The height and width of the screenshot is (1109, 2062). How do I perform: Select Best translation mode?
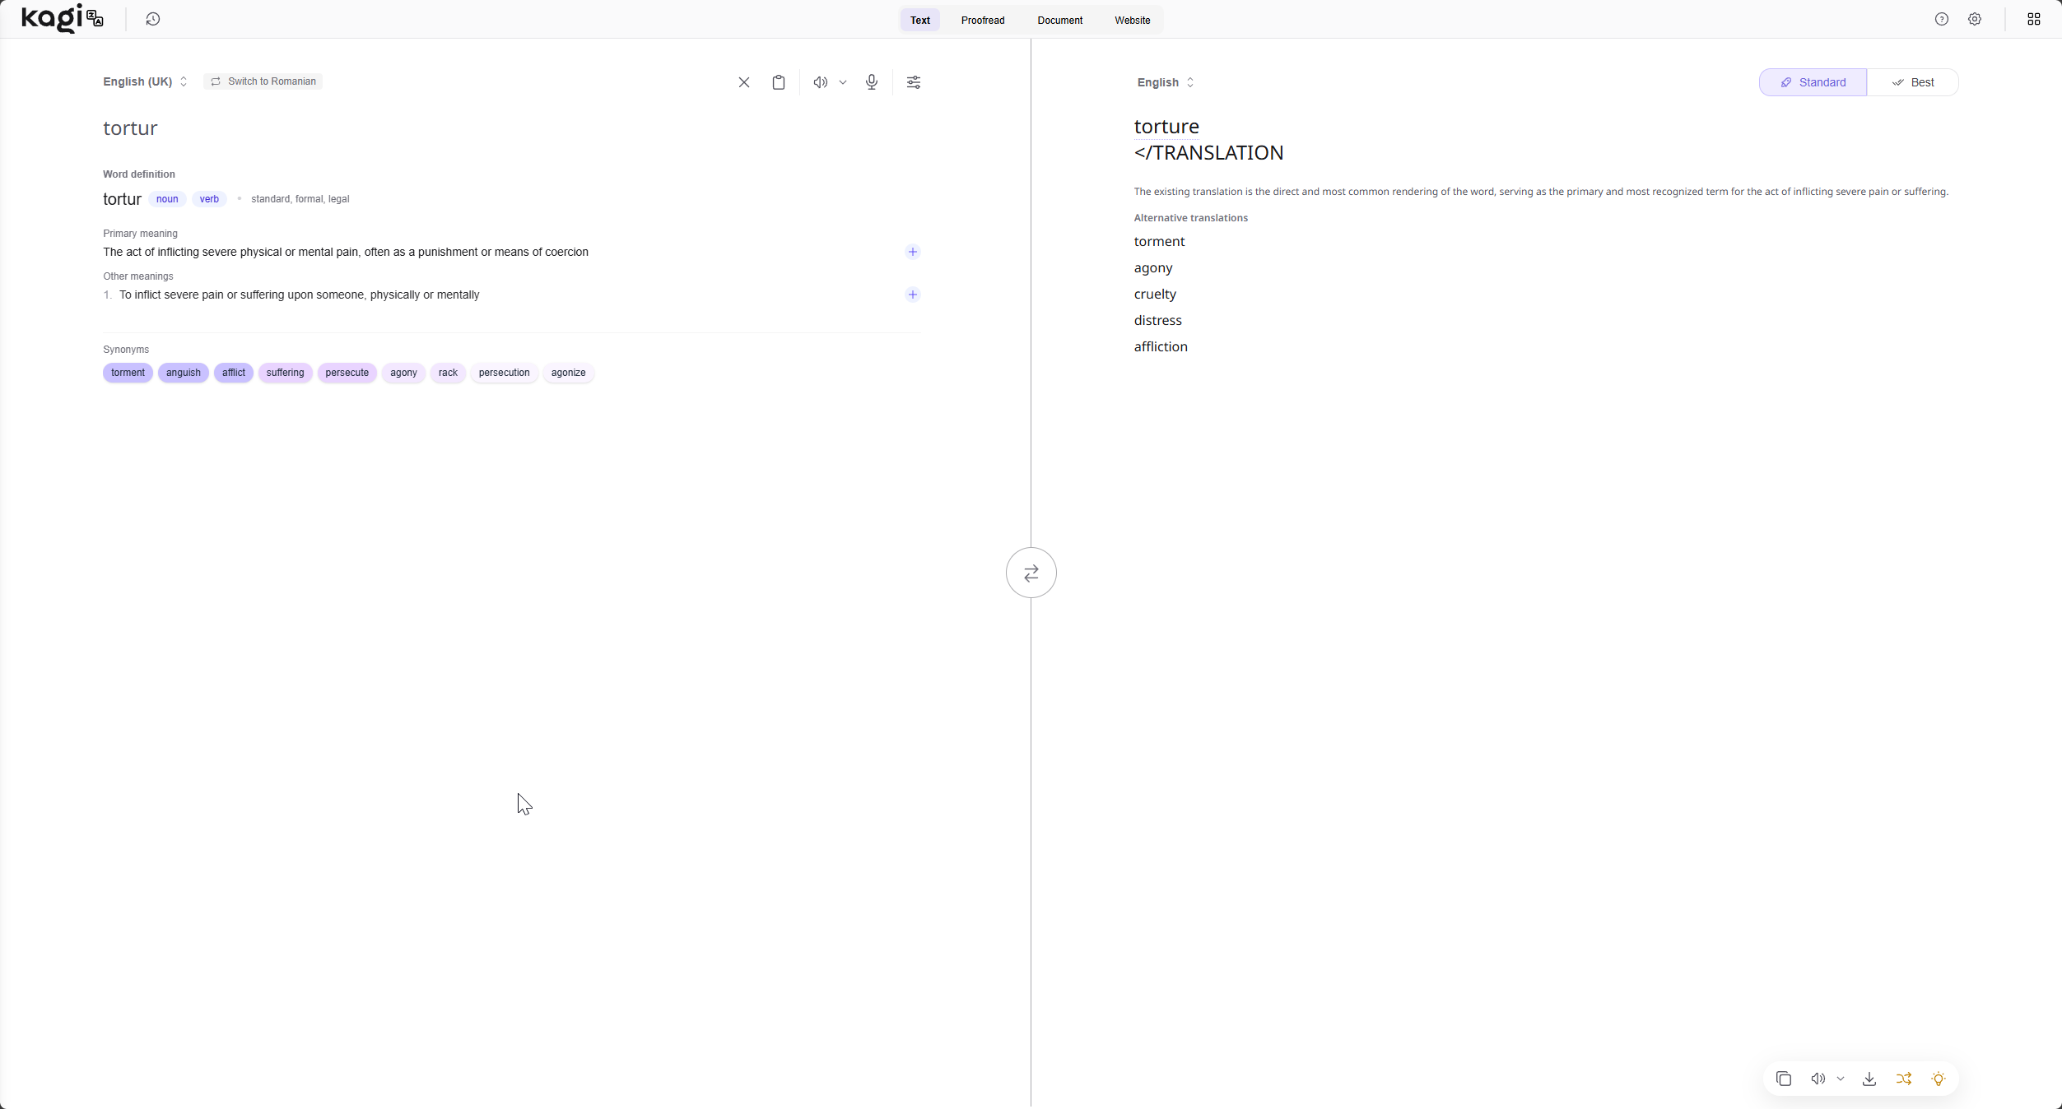click(x=1912, y=82)
